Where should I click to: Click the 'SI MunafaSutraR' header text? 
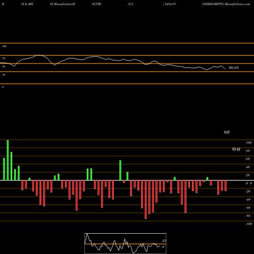[x=62, y=4]
